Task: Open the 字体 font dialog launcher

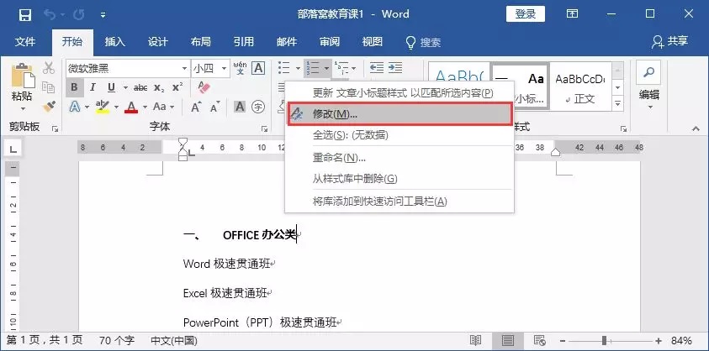Action: click(265, 129)
